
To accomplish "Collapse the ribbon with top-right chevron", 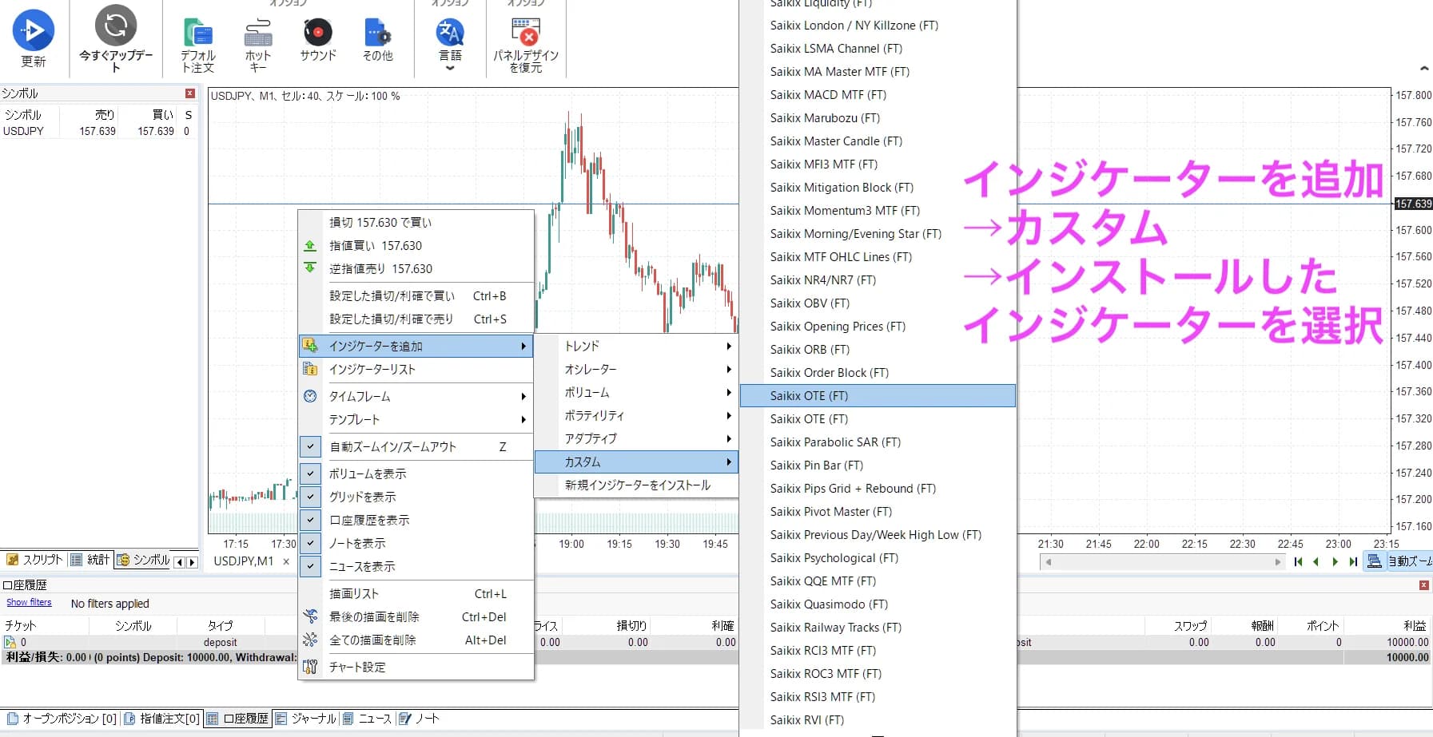I will pyautogui.click(x=1424, y=69).
